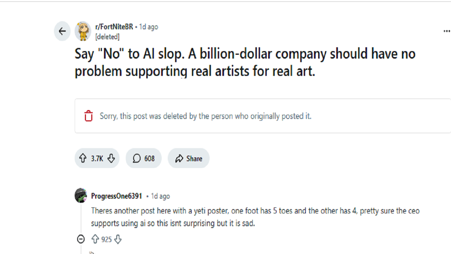Click the red trash icon in deleted notice
This screenshot has width=451, height=254.
tap(88, 116)
